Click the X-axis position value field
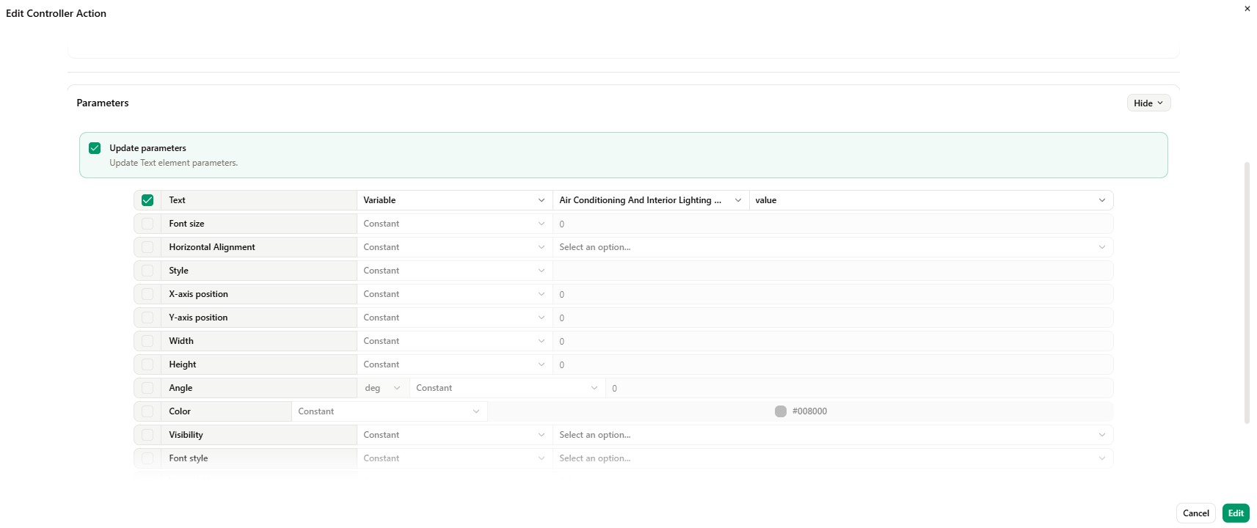 click(x=833, y=294)
